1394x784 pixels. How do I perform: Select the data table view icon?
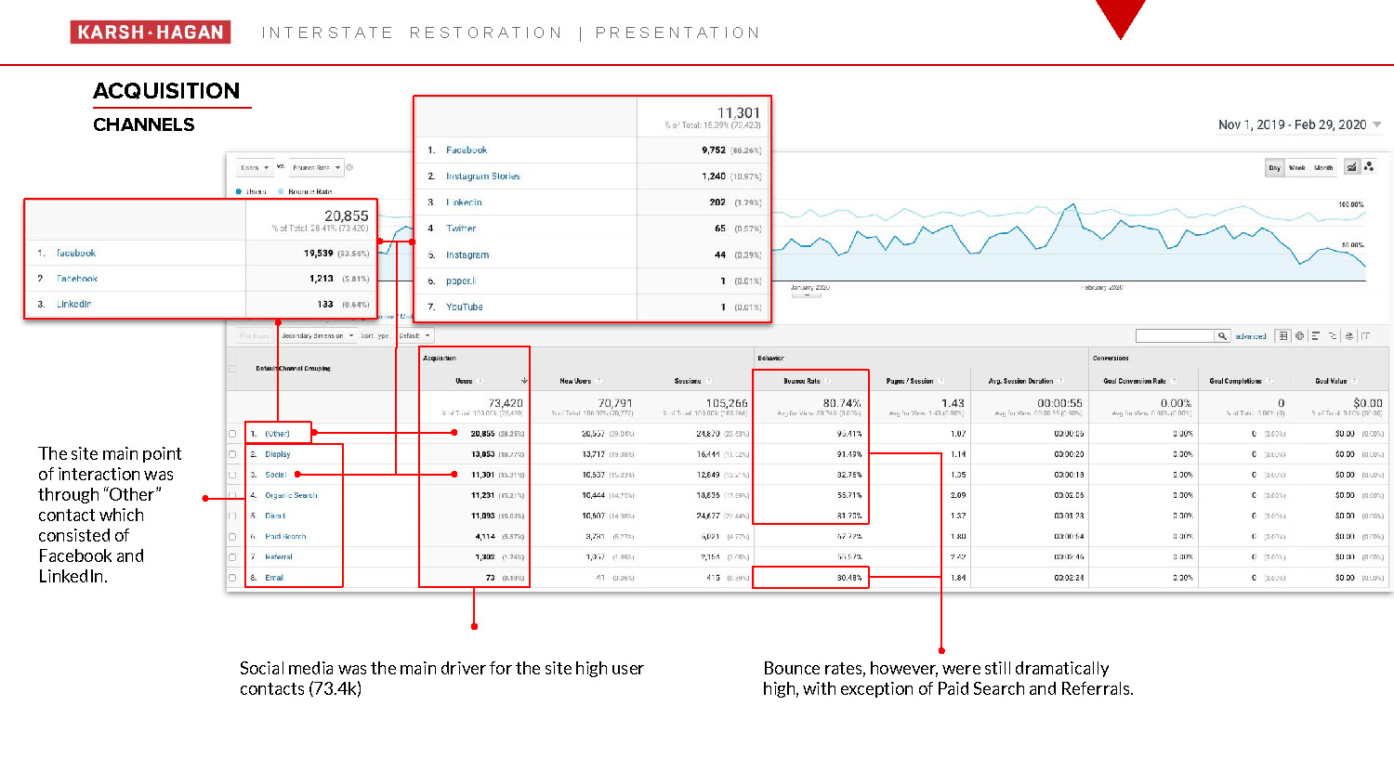tap(1283, 336)
